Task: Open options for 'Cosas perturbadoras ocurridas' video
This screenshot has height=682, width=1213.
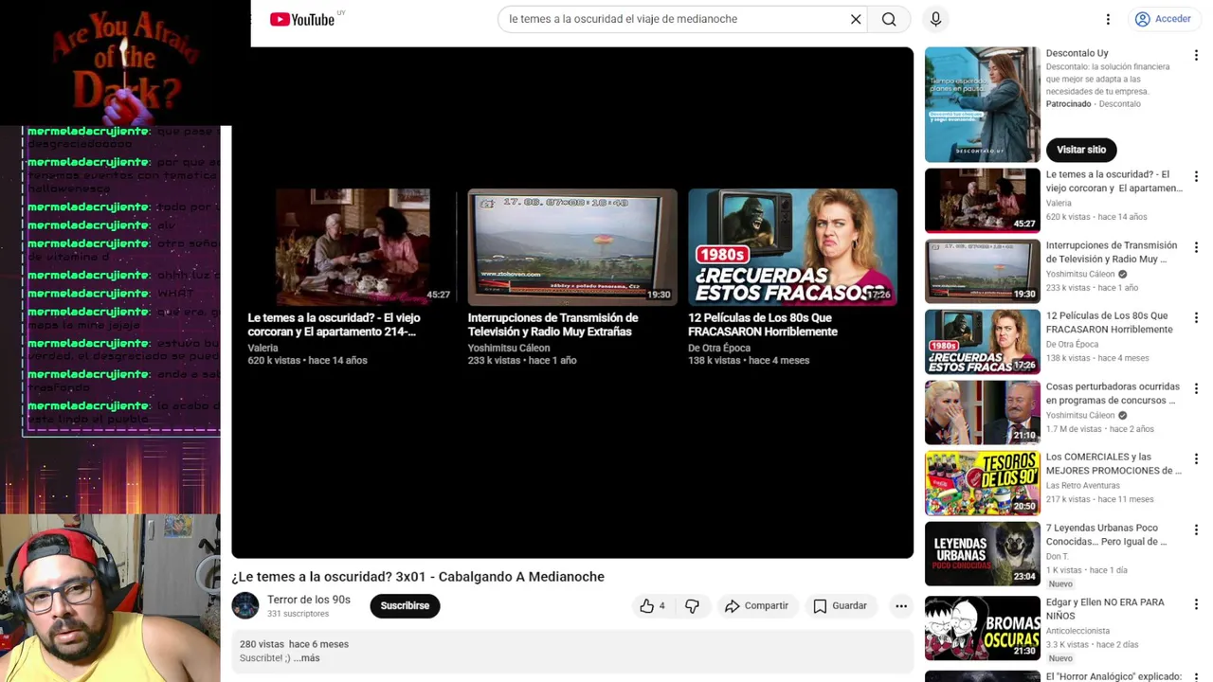Action: 1196,389
